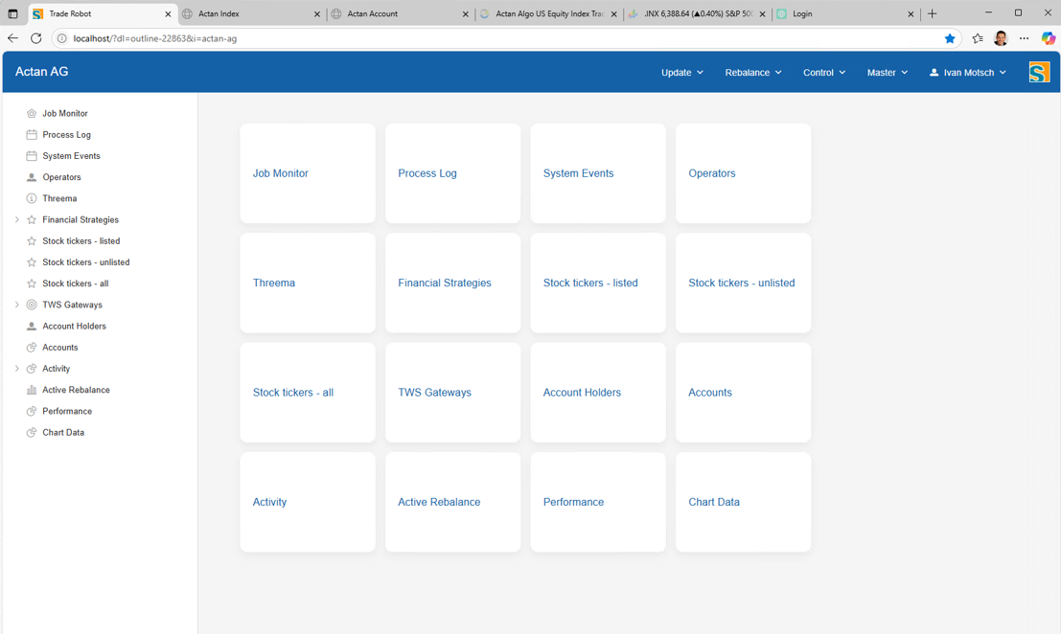The width and height of the screenshot is (1061, 634).
Task: Click the Threema info icon in sidebar
Action: click(31, 198)
